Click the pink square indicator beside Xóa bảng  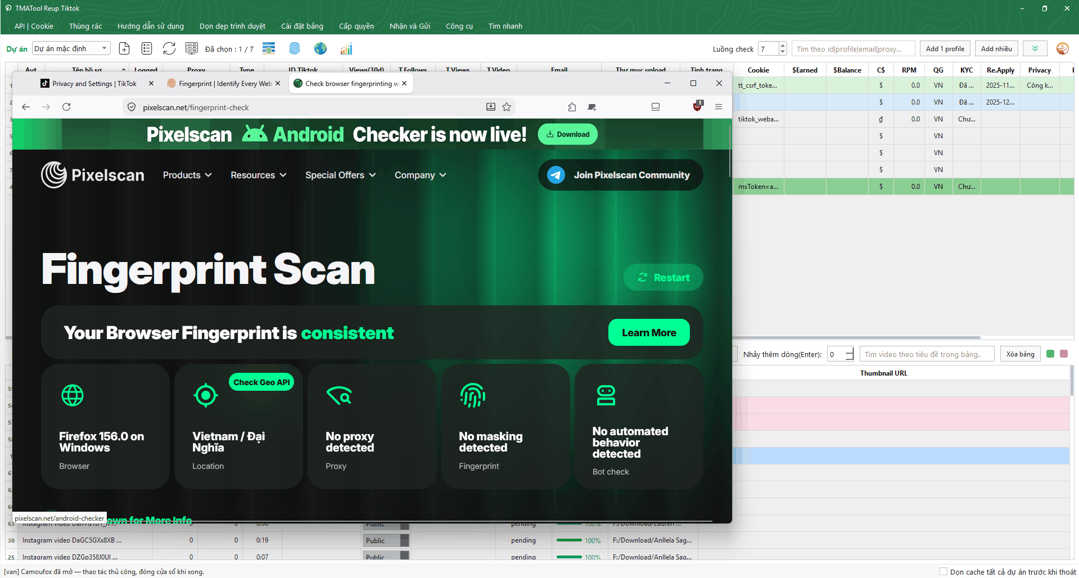point(1064,354)
